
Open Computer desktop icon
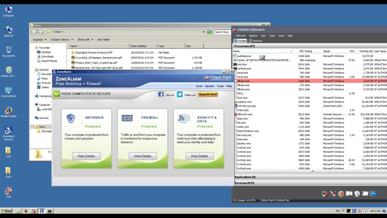pos(8,12)
